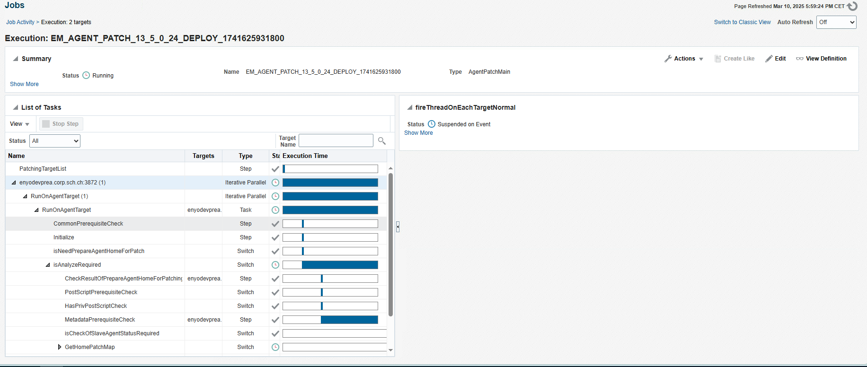
Task: Click the Actions wrench icon
Action: pyautogui.click(x=668, y=59)
